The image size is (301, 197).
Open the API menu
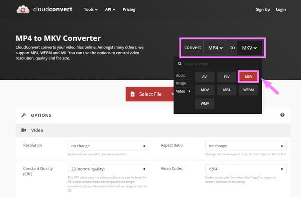110,9
